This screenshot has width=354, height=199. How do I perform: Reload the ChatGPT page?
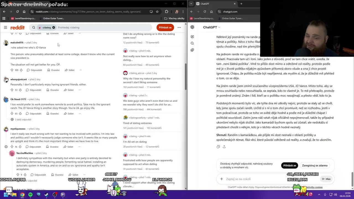(x=205, y=12)
